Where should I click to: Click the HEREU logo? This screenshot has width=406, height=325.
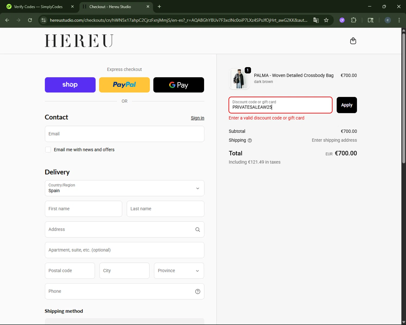point(79,41)
